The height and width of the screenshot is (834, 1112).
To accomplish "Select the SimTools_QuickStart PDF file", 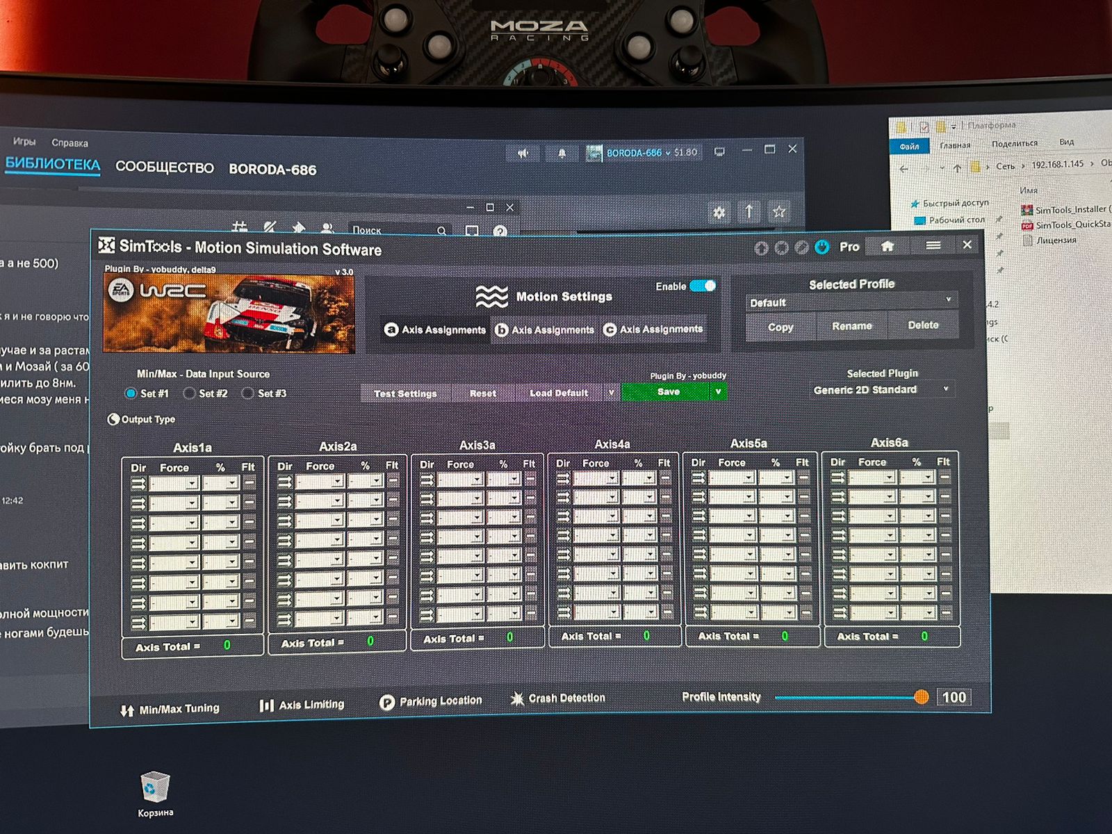I will point(1066,224).
